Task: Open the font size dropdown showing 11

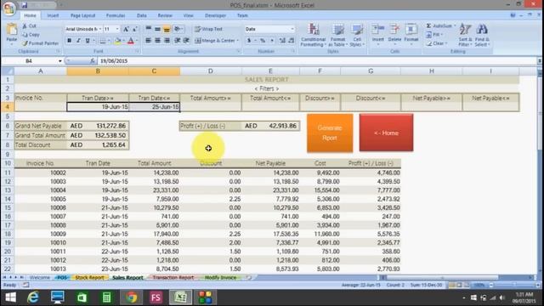Action: [x=117, y=29]
